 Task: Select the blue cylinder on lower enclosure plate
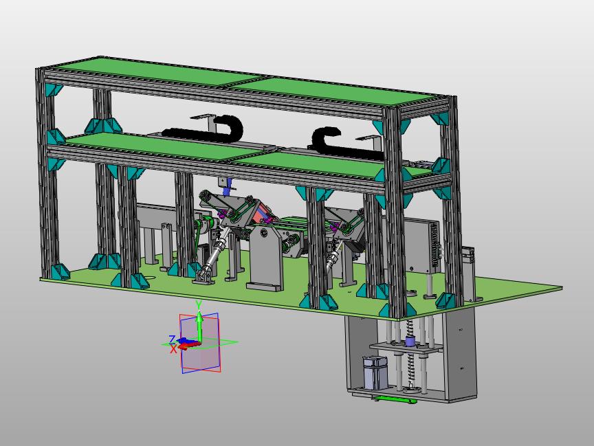coord(410,341)
